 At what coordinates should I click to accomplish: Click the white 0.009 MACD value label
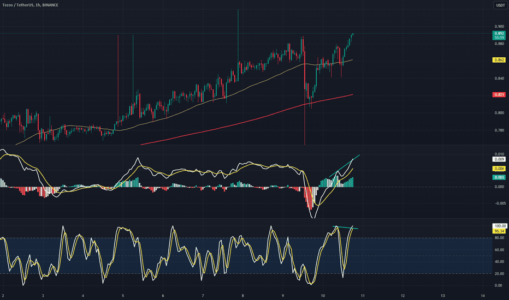click(499, 160)
